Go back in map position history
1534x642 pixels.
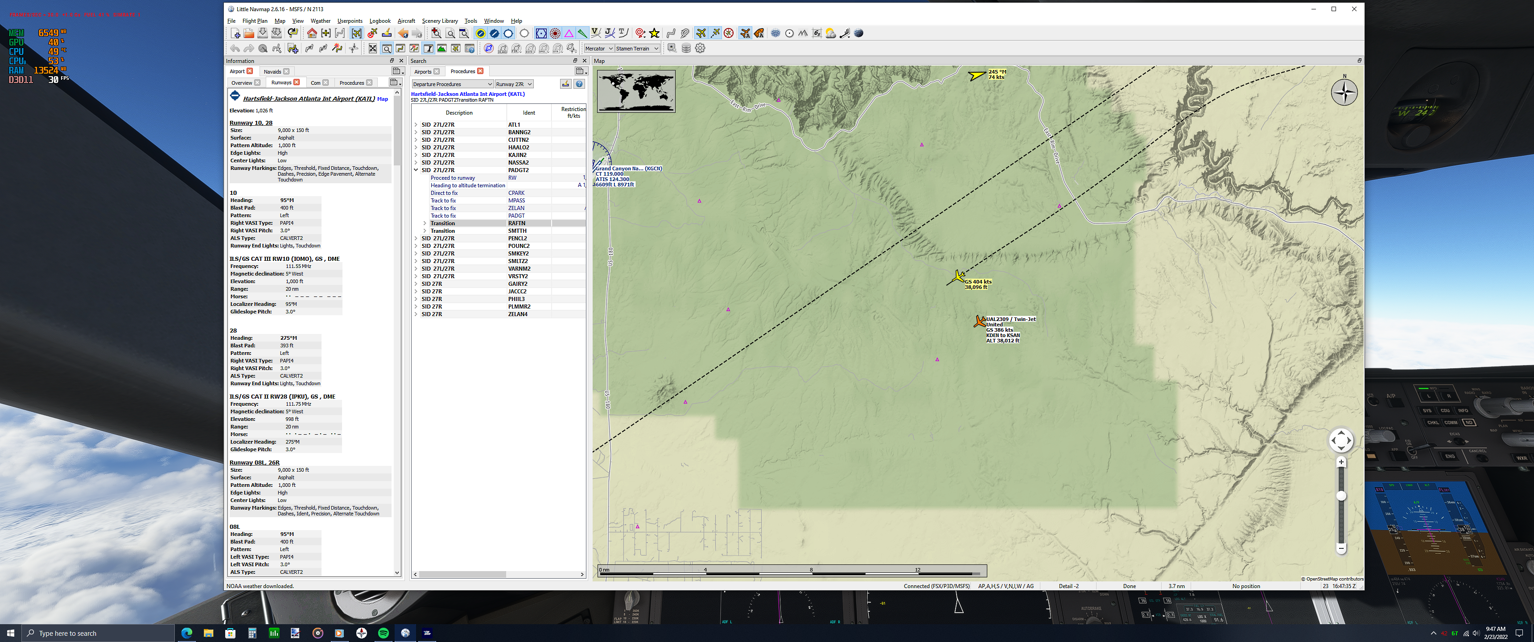(x=403, y=33)
